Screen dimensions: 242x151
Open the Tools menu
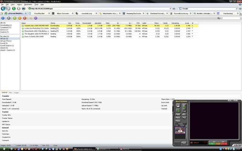click(x=36, y=5)
